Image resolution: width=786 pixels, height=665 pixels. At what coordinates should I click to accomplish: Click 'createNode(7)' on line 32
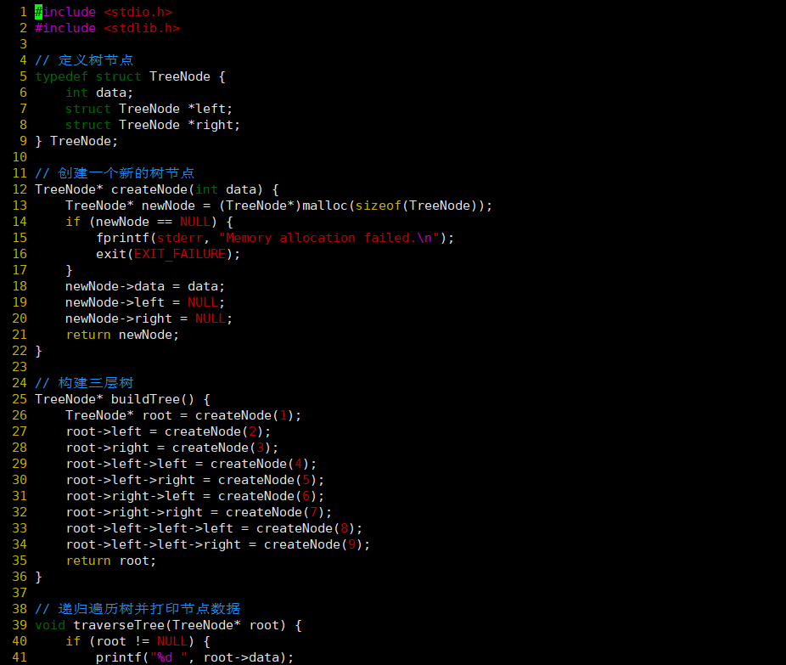[x=275, y=512]
